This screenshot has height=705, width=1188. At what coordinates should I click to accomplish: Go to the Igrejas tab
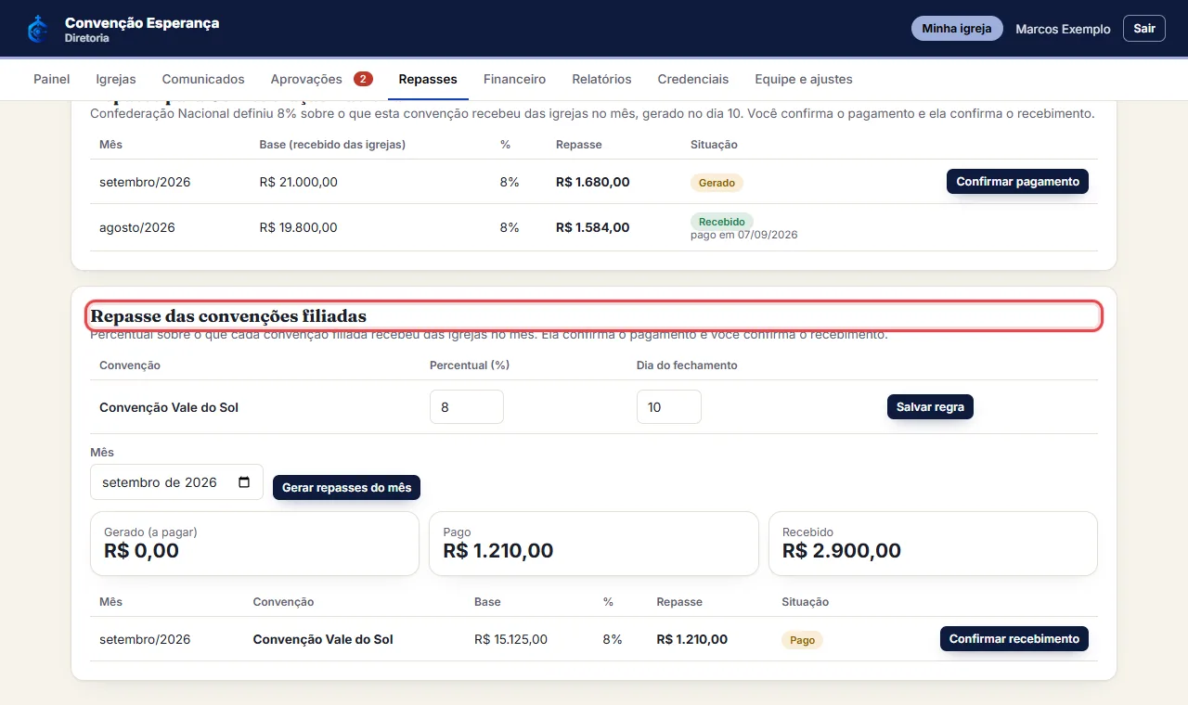[x=116, y=79]
